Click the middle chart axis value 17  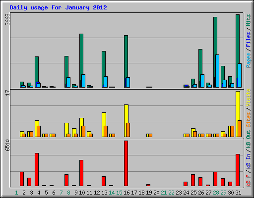point(7,93)
